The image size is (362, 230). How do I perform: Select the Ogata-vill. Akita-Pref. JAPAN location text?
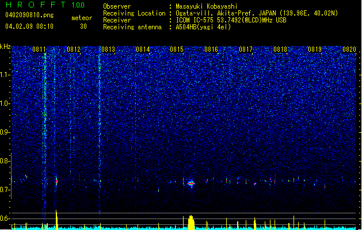(x=257, y=13)
